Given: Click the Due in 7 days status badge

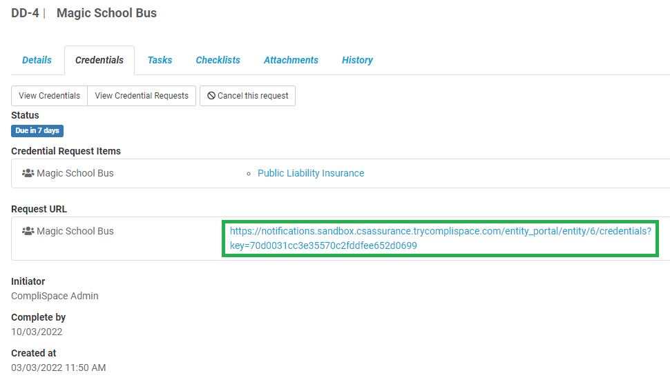Looking at the screenshot, I should click(x=37, y=131).
